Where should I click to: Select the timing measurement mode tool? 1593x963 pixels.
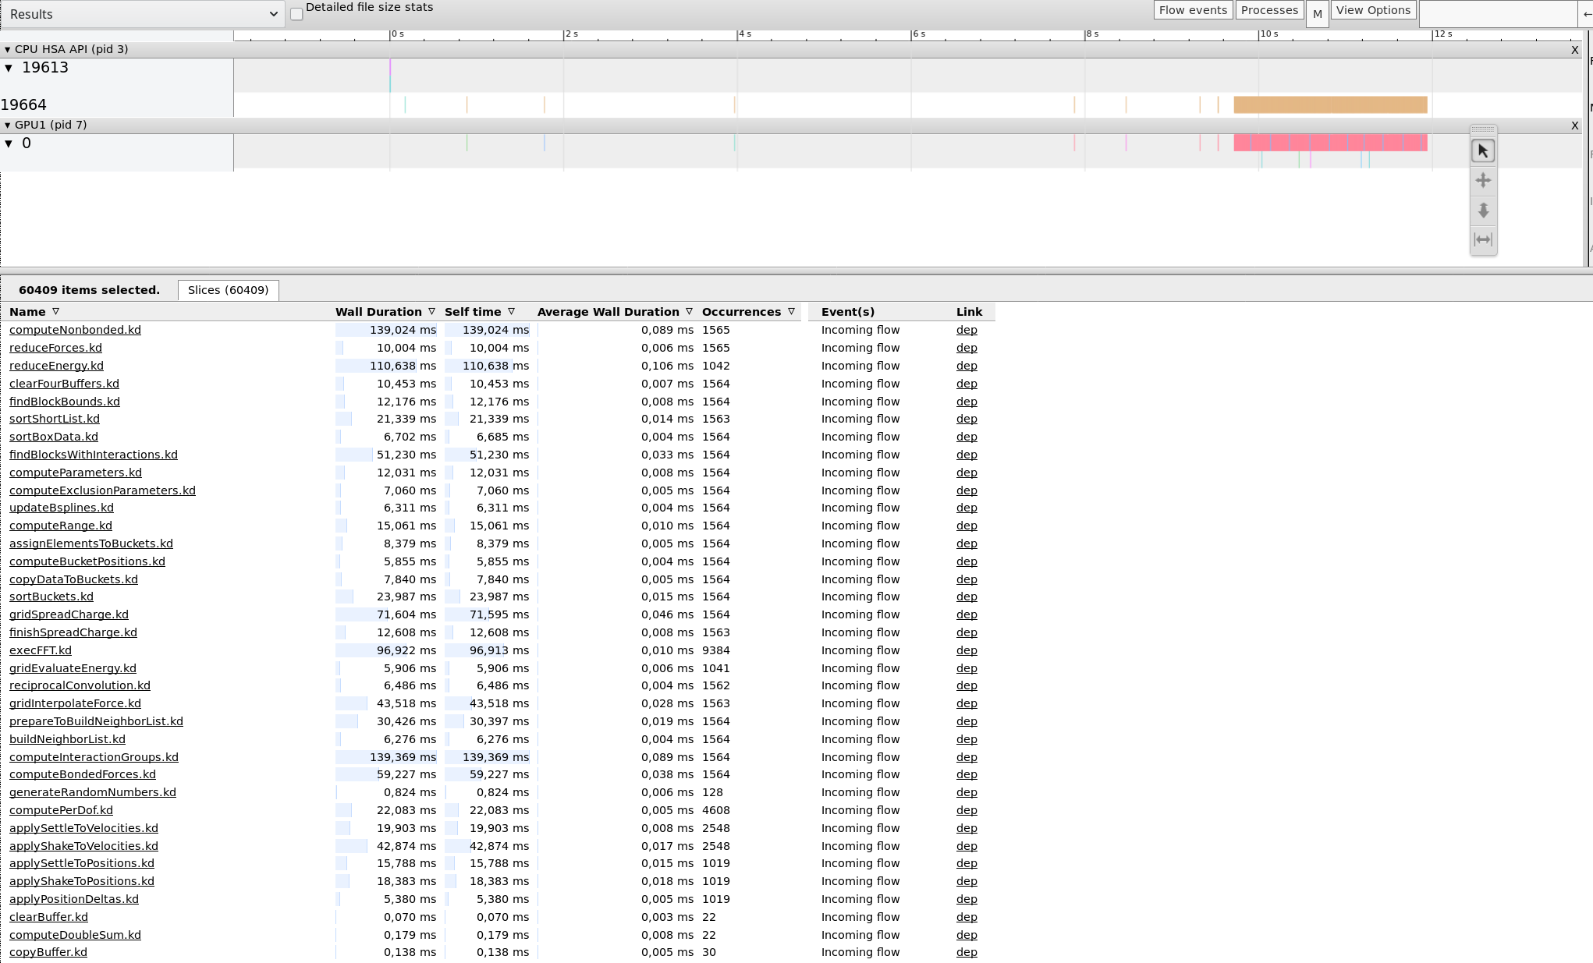[1483, 240]
